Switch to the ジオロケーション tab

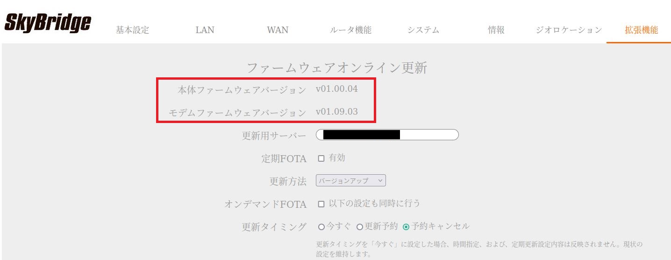(569, 30)
